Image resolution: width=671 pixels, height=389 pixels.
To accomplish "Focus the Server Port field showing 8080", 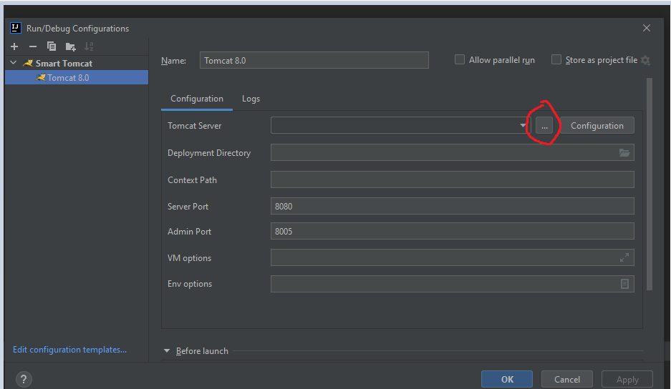I will (453, 207).
